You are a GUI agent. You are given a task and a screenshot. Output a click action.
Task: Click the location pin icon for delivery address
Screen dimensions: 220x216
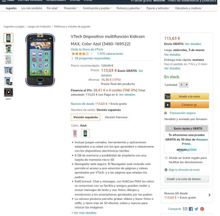pos(166,170)
